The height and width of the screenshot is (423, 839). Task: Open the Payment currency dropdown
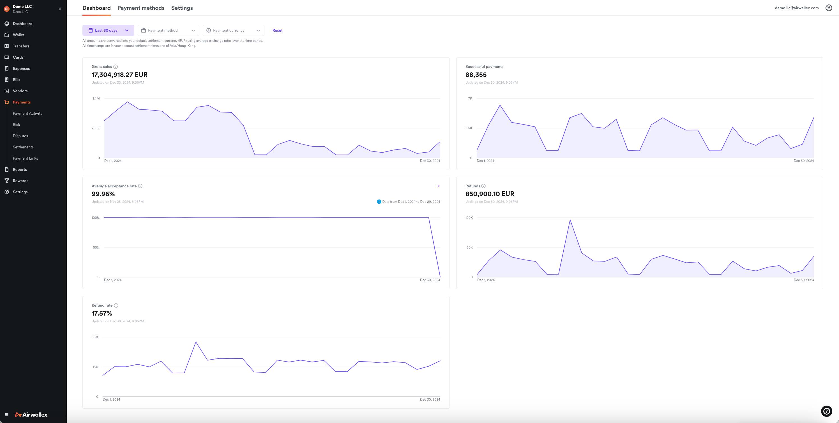pos(233,30)
